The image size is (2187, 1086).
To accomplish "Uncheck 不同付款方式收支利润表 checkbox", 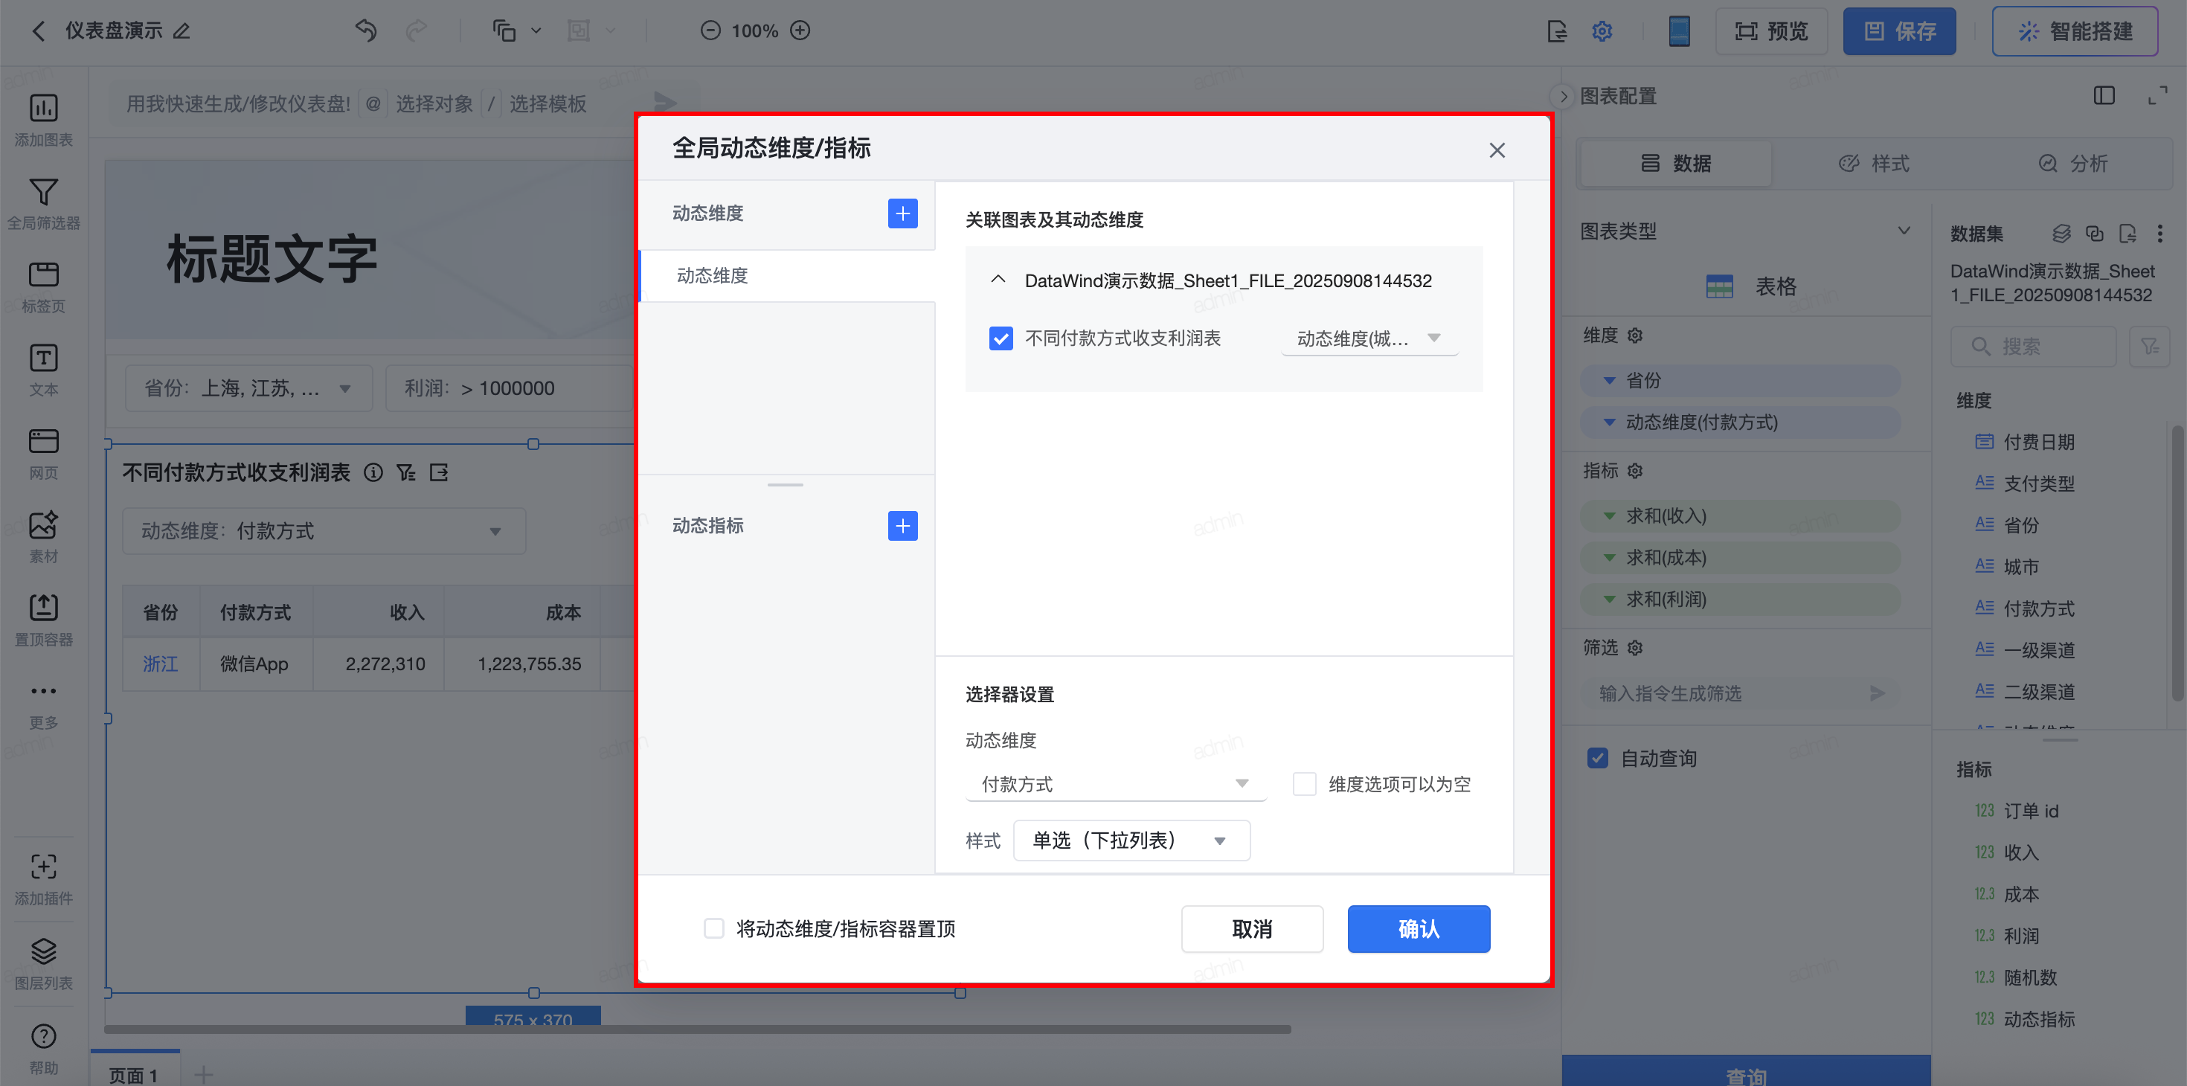I will click(x=1001, y=338).
